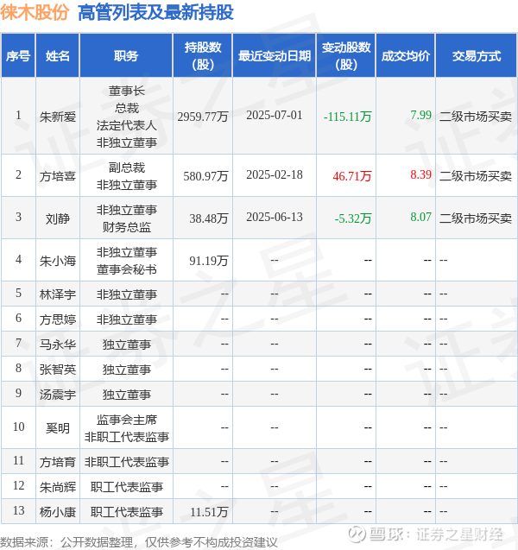Select the name 朱小海
This screenshot has height=550, width=518.
click(x=58, y=261)
